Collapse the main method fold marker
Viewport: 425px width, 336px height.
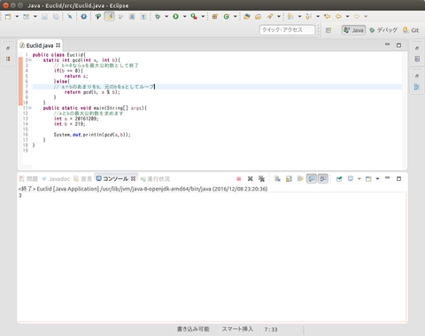click(x=30, y=108)
